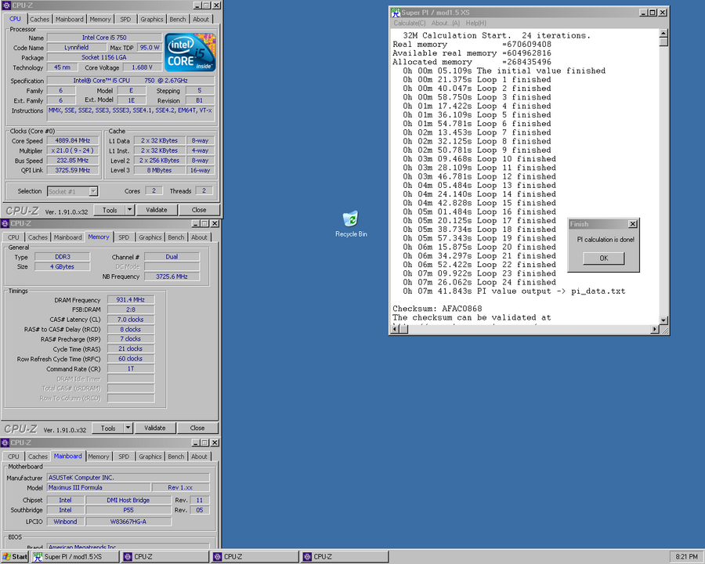Click the Intel Core i5 logo image

pos(190,52)
